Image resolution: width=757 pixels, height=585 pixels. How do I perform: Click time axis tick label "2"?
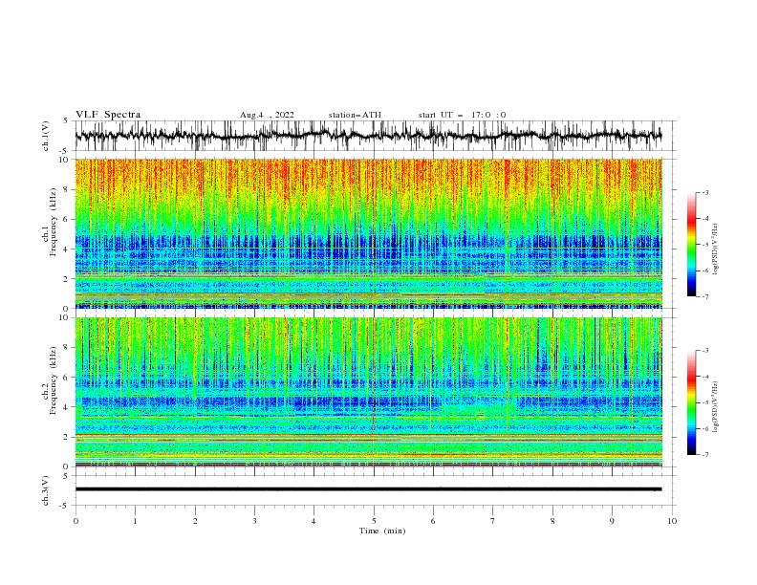195,521
